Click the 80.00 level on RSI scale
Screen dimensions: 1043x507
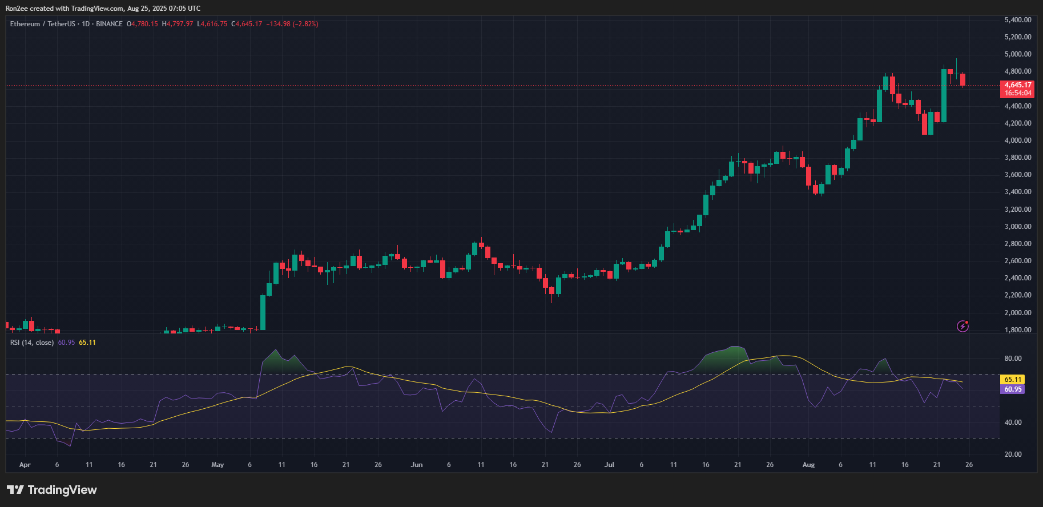coord(1013,359)
